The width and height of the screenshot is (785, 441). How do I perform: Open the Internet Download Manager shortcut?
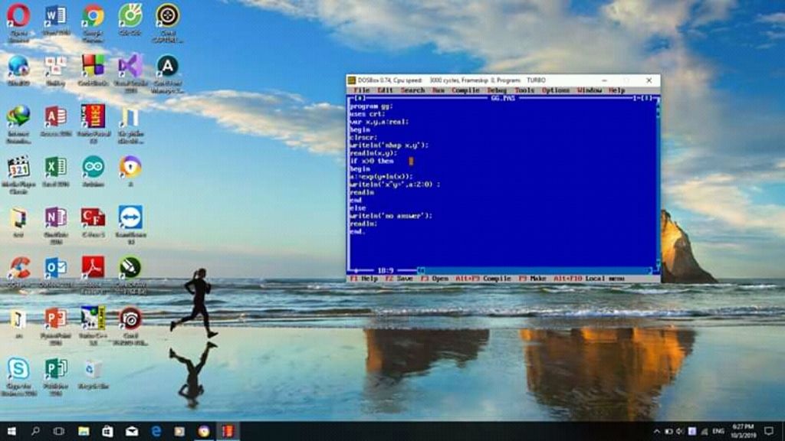(x=18, y=116)
